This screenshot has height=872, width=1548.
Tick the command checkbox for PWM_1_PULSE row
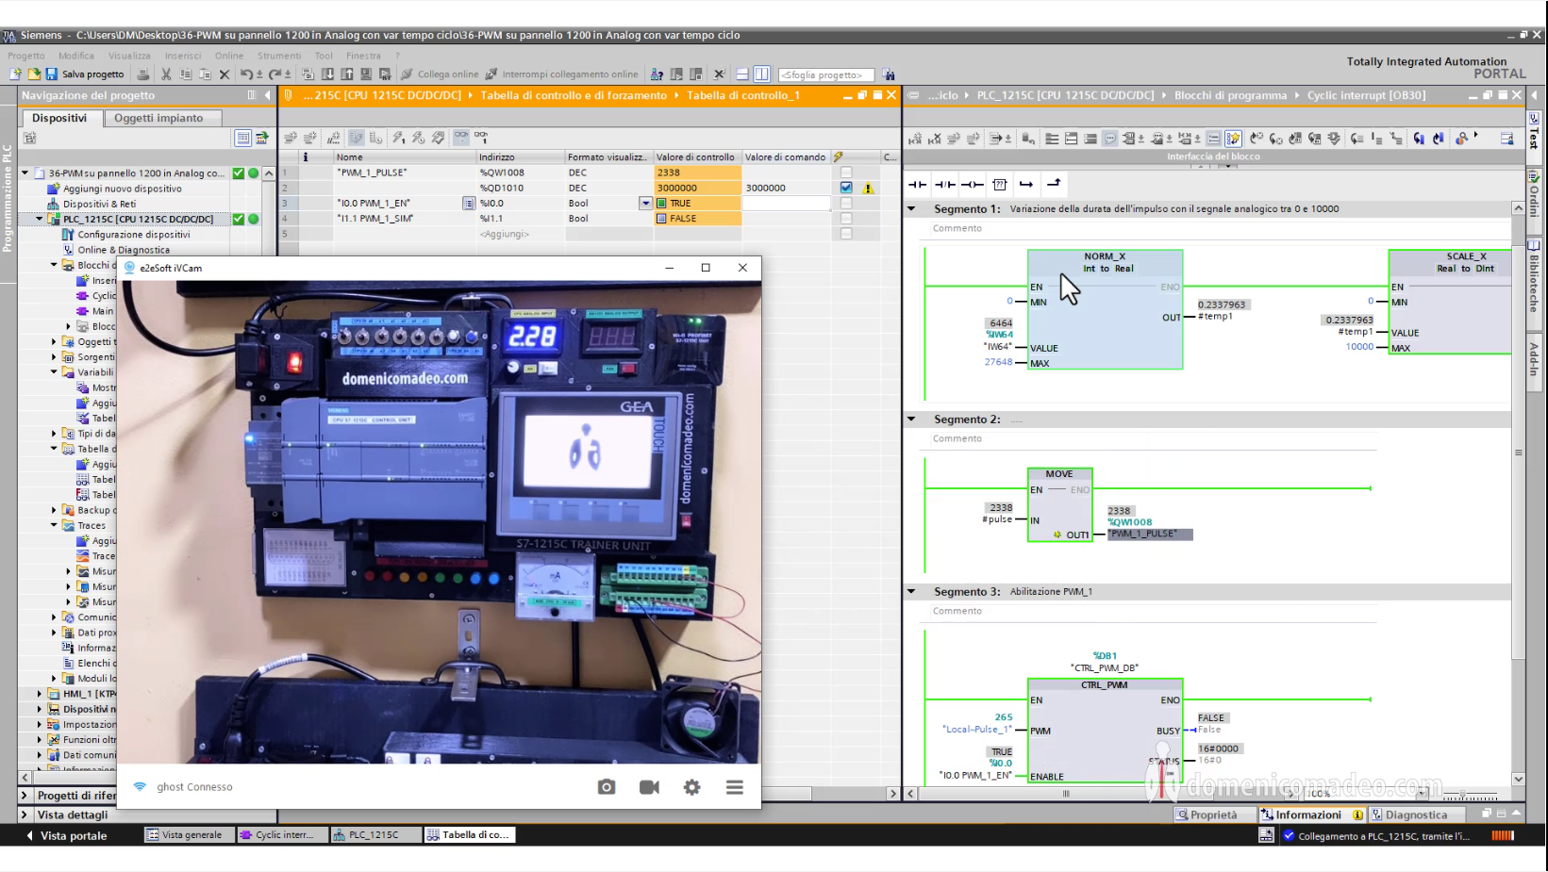tap(846, 173)
